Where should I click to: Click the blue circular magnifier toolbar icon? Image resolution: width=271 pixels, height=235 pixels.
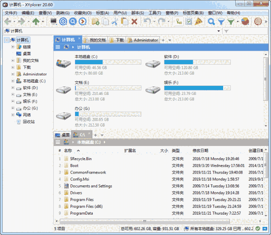point(73,21)
